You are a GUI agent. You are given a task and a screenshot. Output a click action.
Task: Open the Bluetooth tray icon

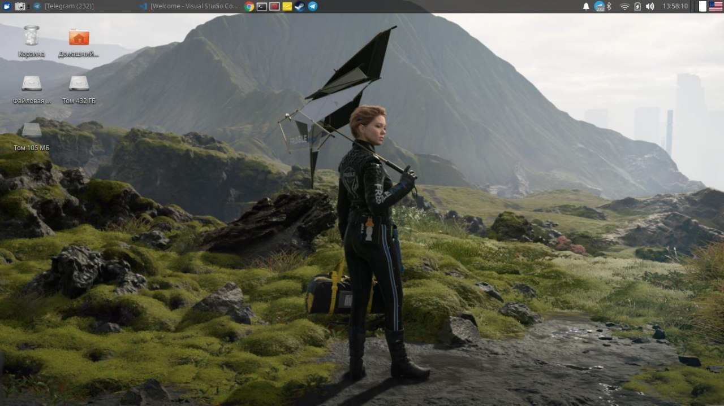point(609,6)
